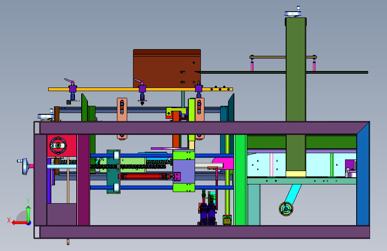Pick the leftmost purple clamp on the orange rail

73,89
